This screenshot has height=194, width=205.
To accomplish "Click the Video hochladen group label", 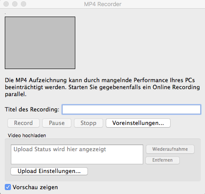I will [x=27, y=135].
